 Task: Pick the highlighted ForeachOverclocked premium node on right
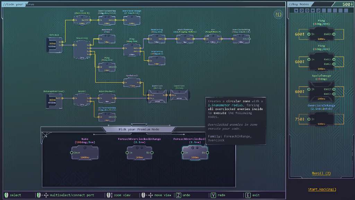(x=195, y=153)
